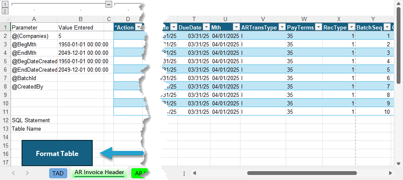Click outline level 2 button
The width and height of the screenshot is (403, 180).
pos(5,11)
